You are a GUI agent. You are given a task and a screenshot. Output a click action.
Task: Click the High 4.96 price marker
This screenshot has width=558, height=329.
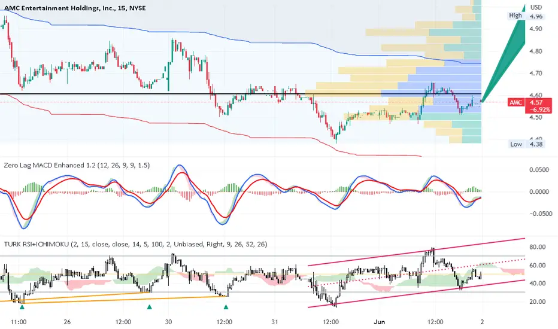coord(526,16)
